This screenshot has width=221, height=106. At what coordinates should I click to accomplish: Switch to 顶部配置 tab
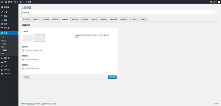pos(55,19)
